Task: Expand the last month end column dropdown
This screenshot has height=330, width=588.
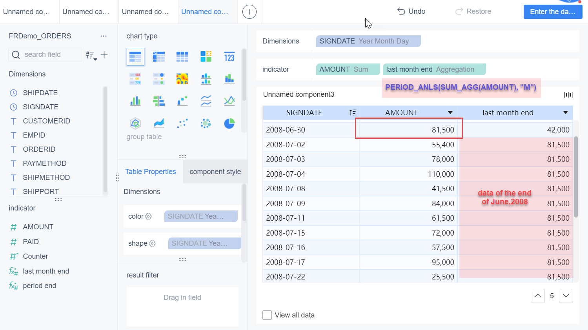Action: click(565, 113)
